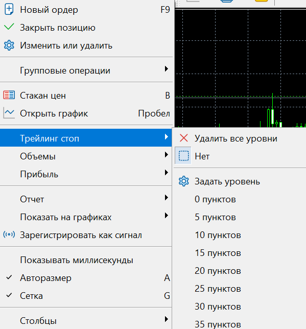Image resolution: width=306 pixels, height=329 pixels.
Task: Choose 30 пунктов trailing stop level
Action: (239, 307)
